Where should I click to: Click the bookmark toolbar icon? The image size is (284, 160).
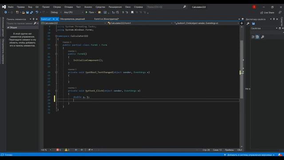(x=132, y=12)
